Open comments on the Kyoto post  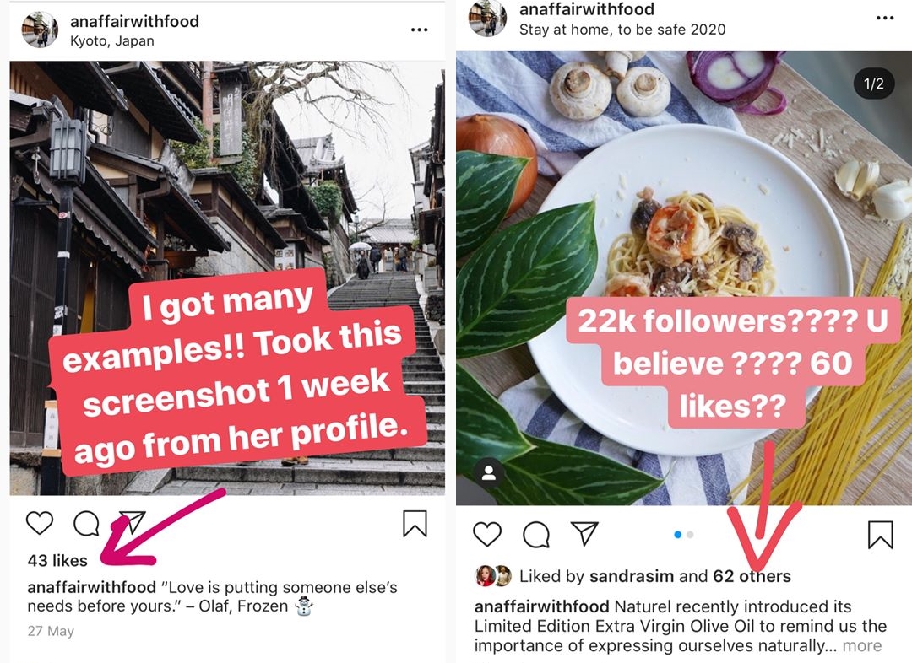86,524
